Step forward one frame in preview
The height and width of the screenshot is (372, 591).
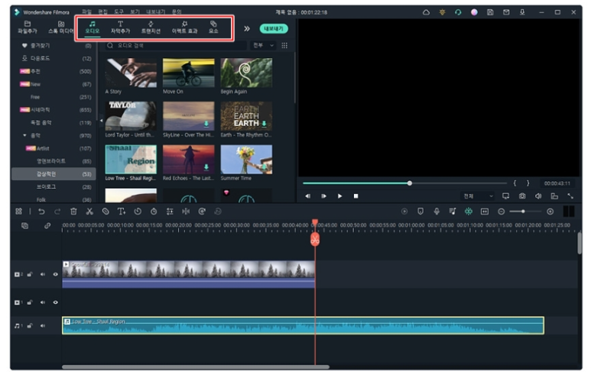pos(323,196)
